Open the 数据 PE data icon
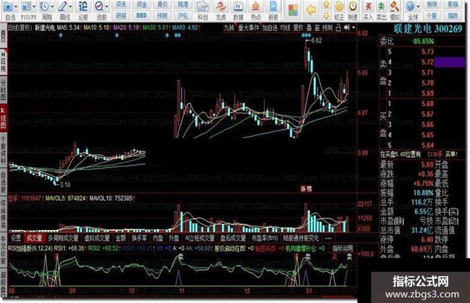 [238, 7]
